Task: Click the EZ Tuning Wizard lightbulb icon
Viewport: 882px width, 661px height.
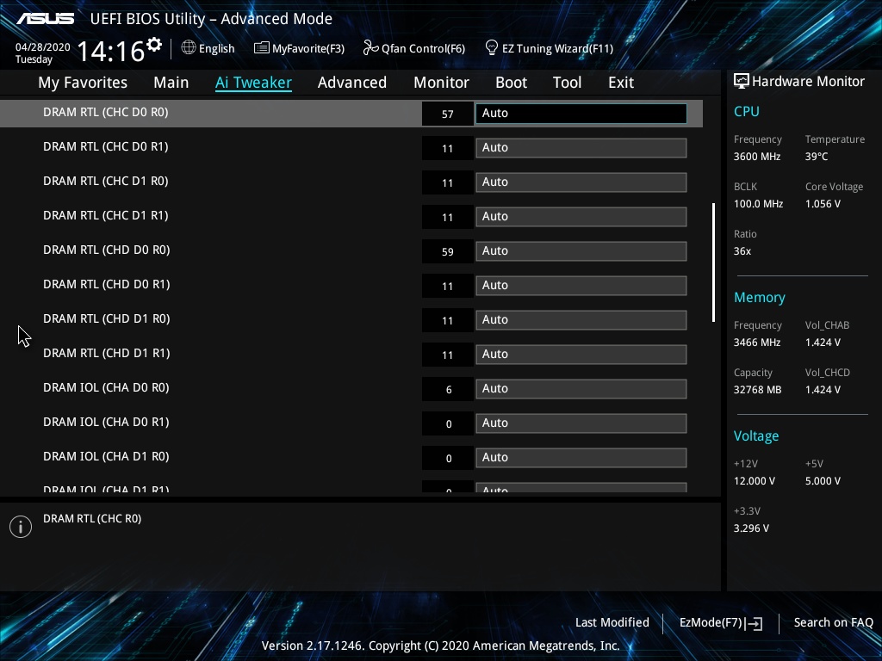Action: click(x=492, y=48)
